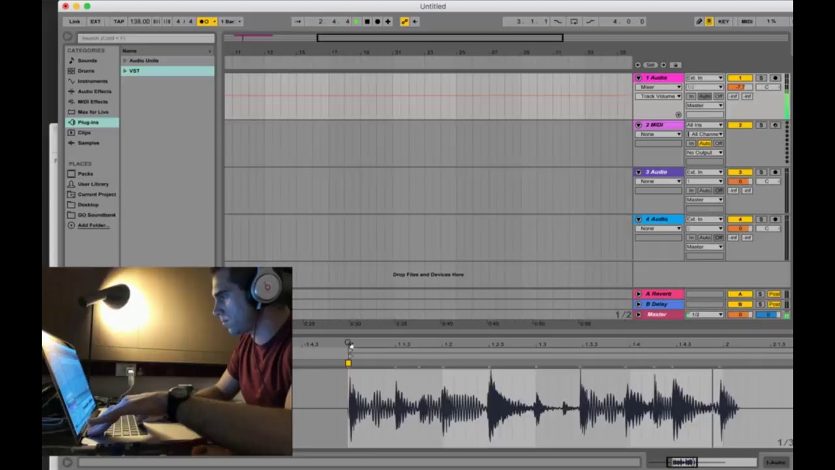Open the Clips category
The height and width of the screenshot is (470, 835).
(x=84, y=133)
